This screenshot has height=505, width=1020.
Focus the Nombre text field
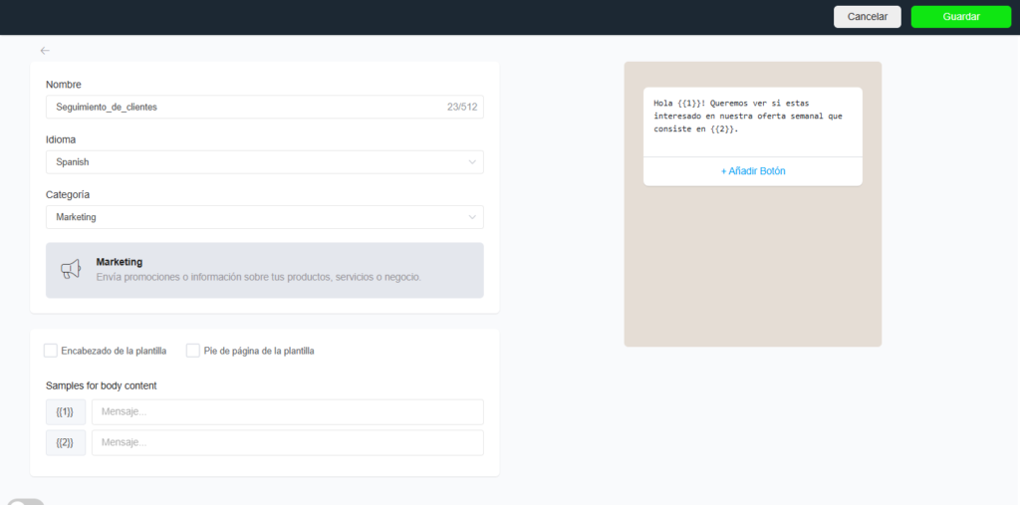click(x=244, y=107)
